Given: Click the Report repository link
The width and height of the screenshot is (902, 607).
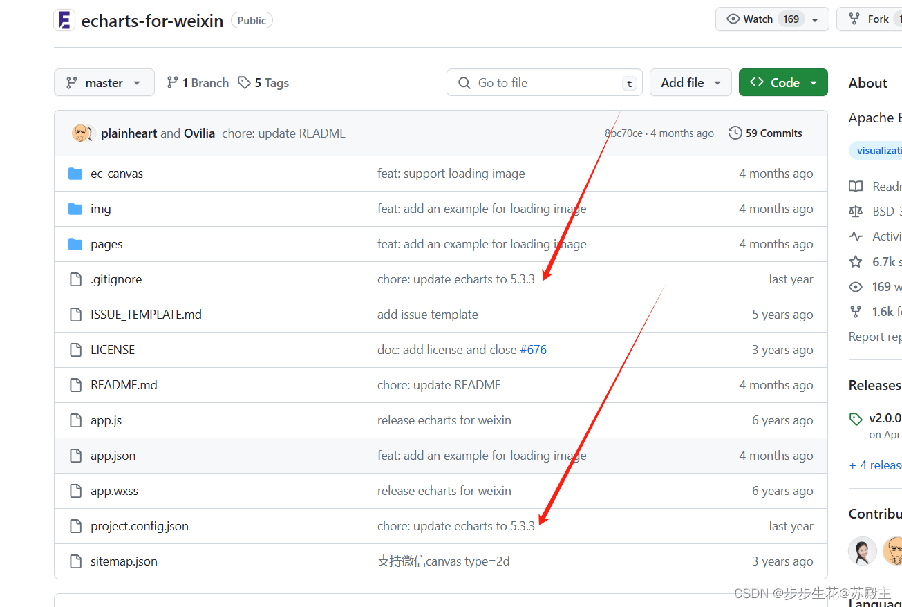Looking at the screenshot, I should [x=875, y=337].
